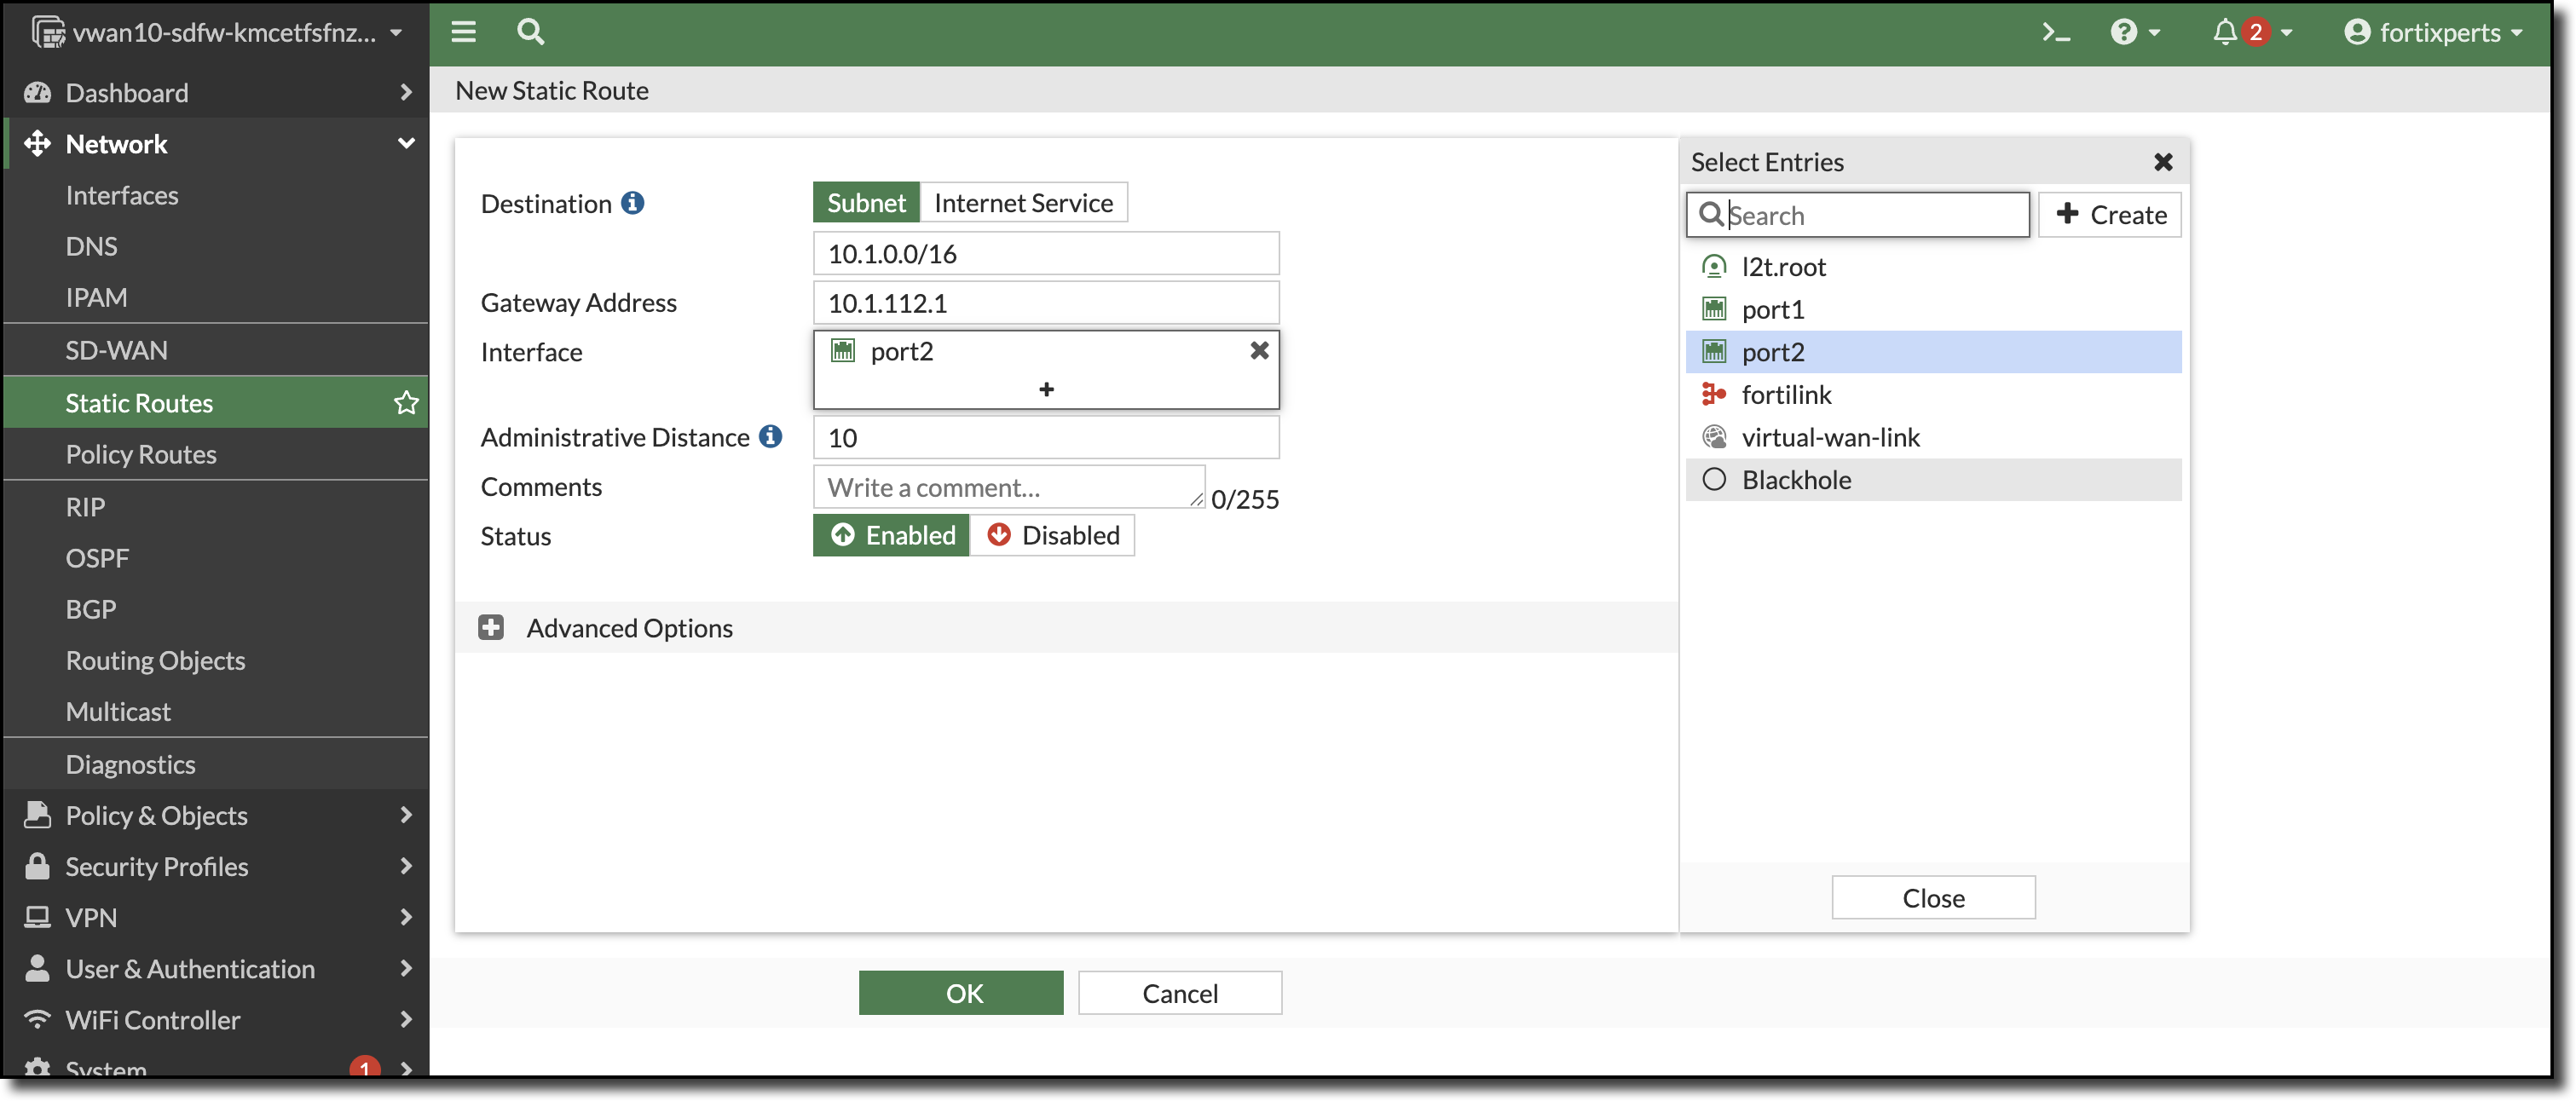The height and width of the screenshot is (1101, 2576).
Task: Set Status to Enabled
Action: [892, 535]
